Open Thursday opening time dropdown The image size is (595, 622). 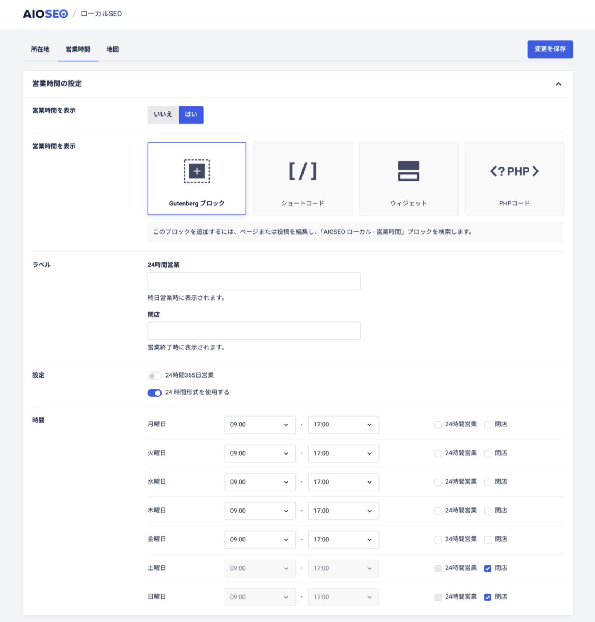click(260, 511)
